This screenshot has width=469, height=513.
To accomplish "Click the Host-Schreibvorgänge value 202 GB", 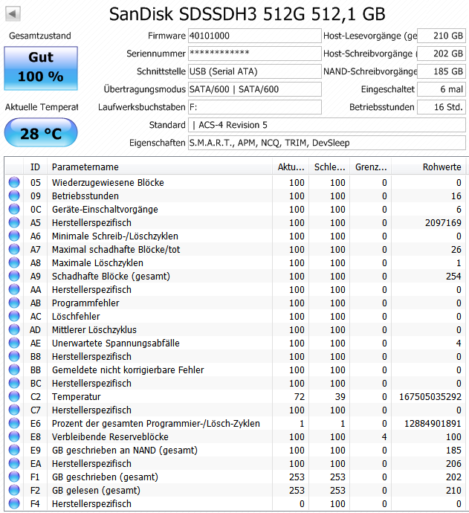I will 441,54.
